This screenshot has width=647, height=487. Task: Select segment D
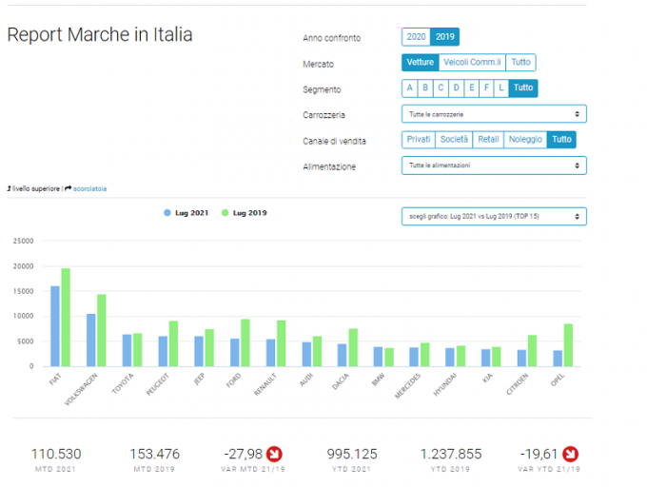pyautogui.click(x=457, y=88)
